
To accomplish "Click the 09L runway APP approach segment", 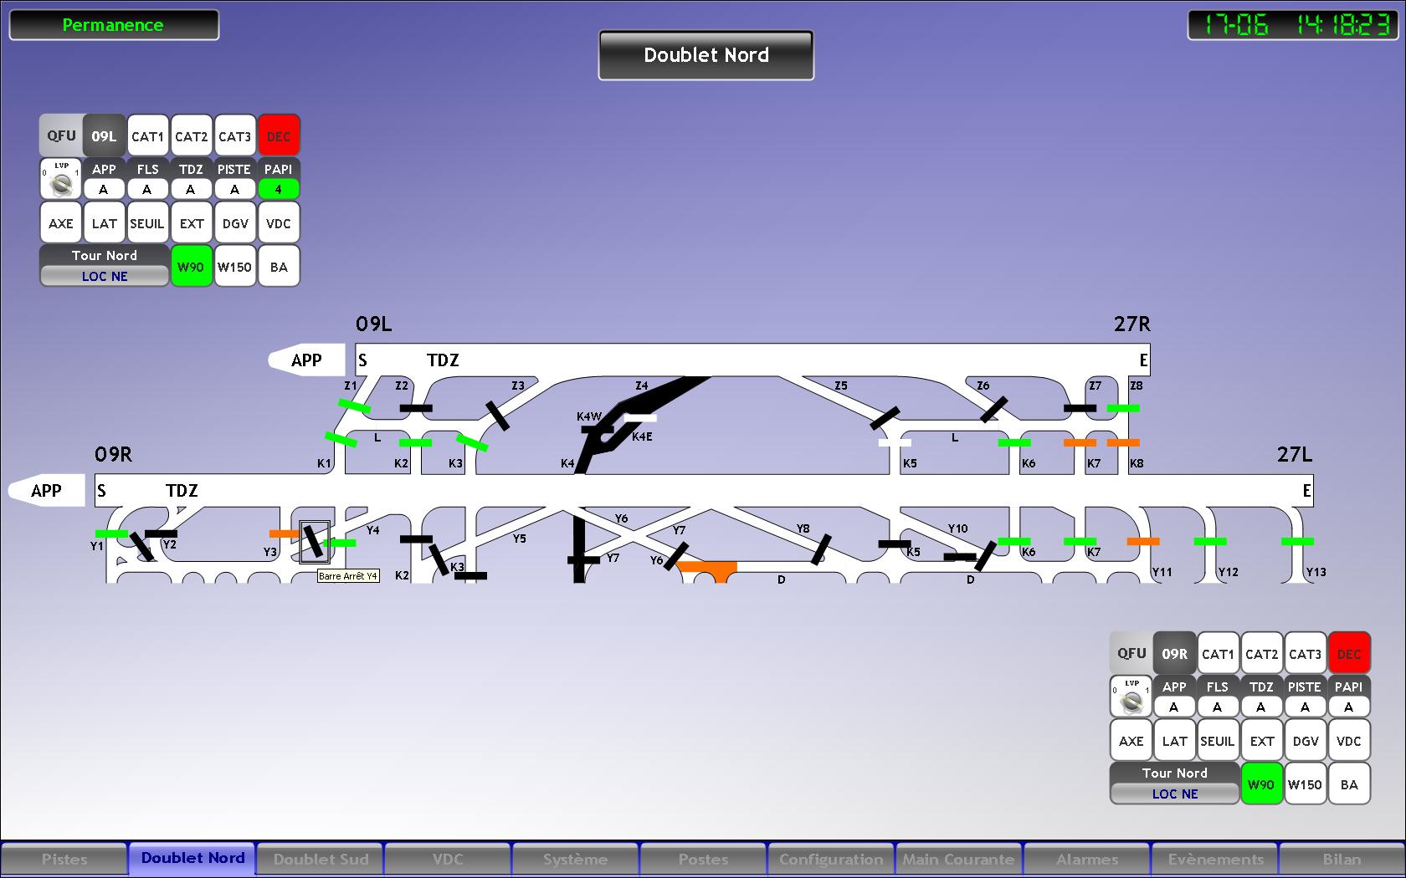I will [x=306, y=360].
